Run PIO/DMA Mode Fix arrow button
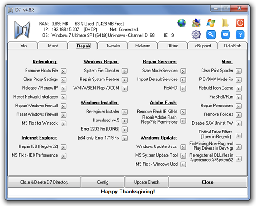This screenshot has width=256, height=206. (x=238, y=80)
